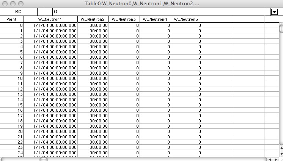283x161 pixels.
Task: Click W_Neutron2 time cell in row 11
Action: point(93,84)
